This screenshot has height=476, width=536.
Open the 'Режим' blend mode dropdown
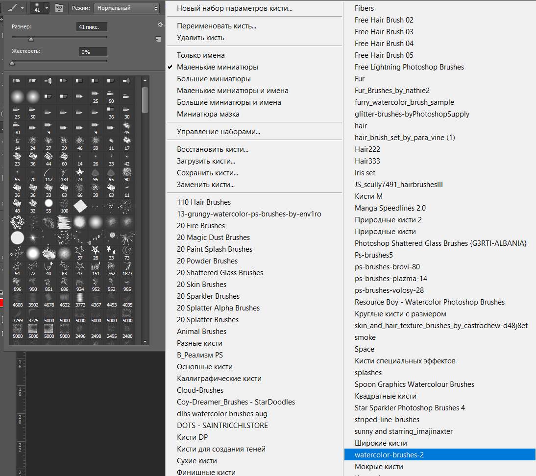[x=127, y=8]
